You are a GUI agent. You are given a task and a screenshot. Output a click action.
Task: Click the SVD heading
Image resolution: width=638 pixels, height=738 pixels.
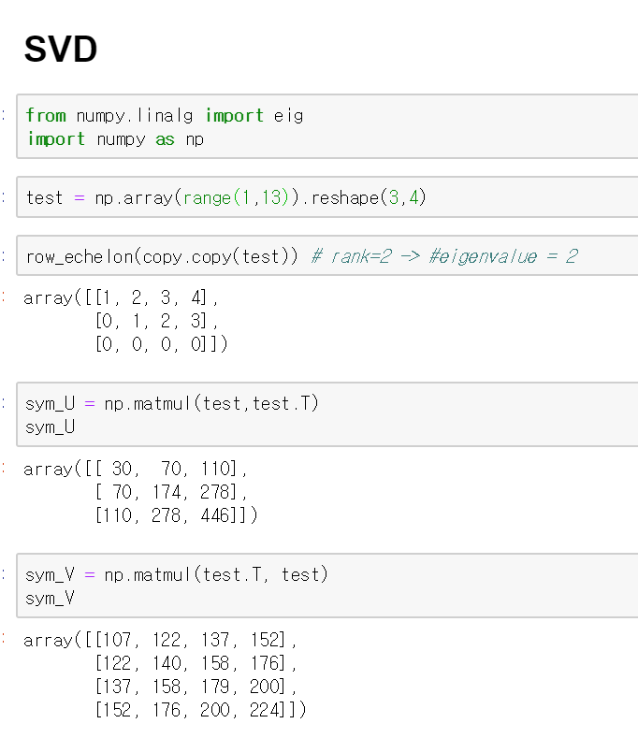point(61,50)
